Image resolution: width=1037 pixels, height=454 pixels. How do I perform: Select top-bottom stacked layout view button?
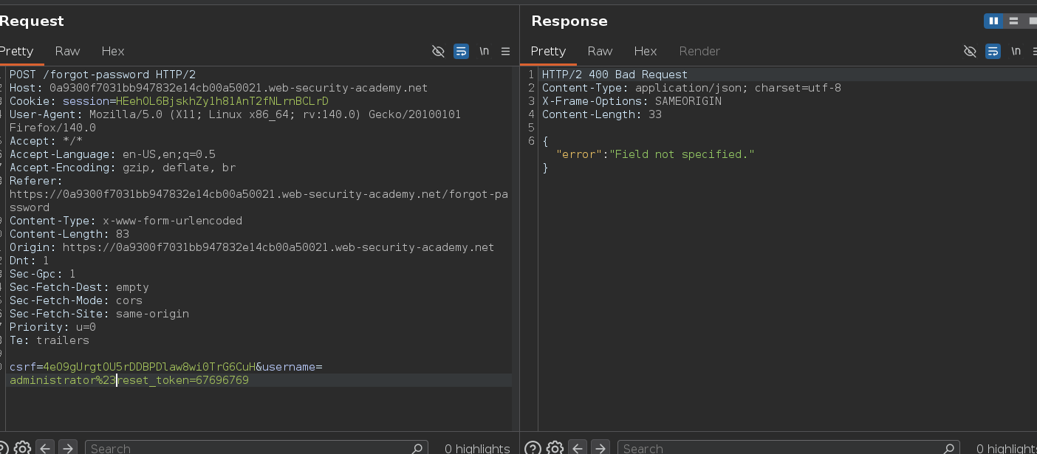(x=1013, y=21)
